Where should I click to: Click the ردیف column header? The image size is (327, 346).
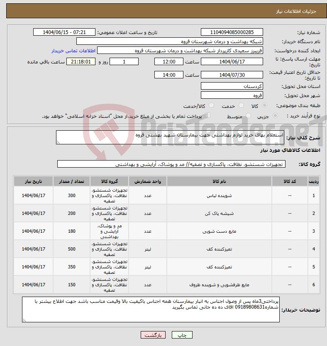(x=314, y=181)
